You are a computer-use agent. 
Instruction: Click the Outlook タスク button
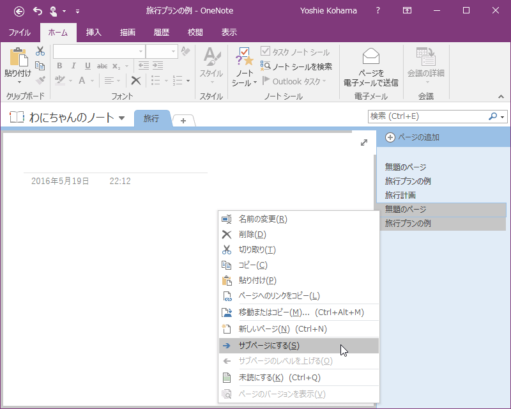(294, 81)
